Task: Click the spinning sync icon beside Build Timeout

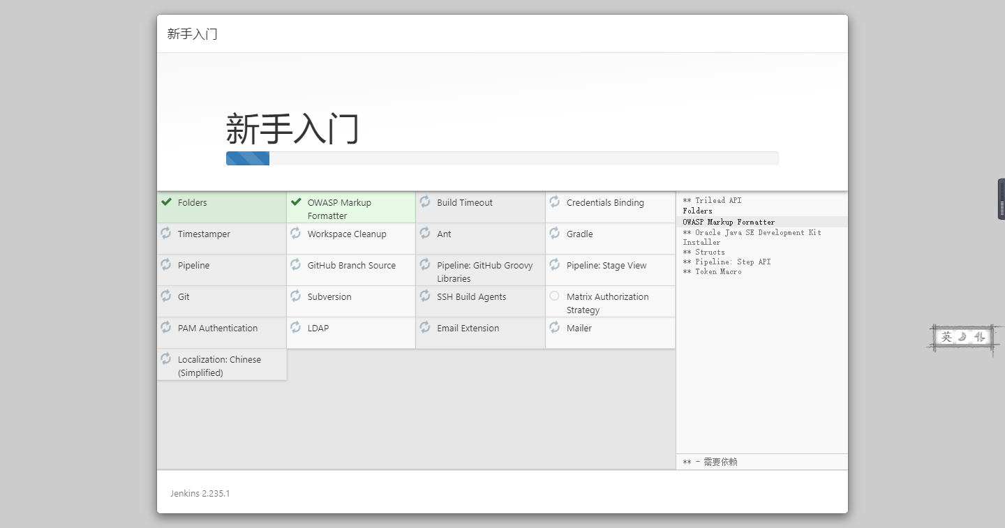Action: pos(425,202)
